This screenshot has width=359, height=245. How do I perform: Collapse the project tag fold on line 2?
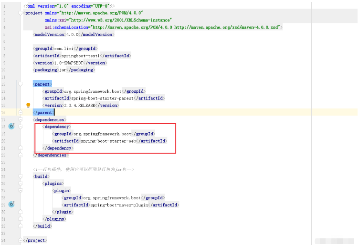click(21, 13)
